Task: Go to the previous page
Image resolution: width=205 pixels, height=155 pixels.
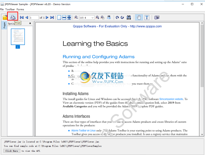Action: pyautogui.click(x=27, y=17)
